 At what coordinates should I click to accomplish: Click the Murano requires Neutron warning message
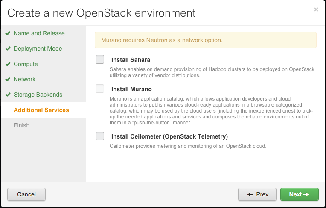206,40
